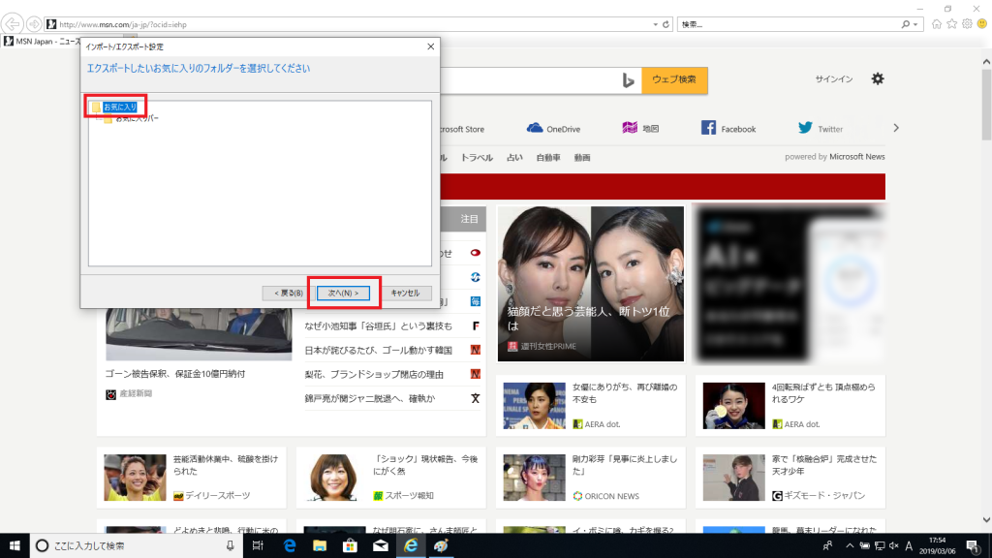Show more quick links with the chevron arrow
The image size is (992, 558).
coord(896,126)
